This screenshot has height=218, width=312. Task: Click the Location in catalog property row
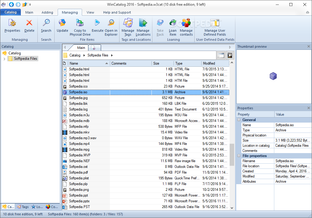click(x=276, y=146)
